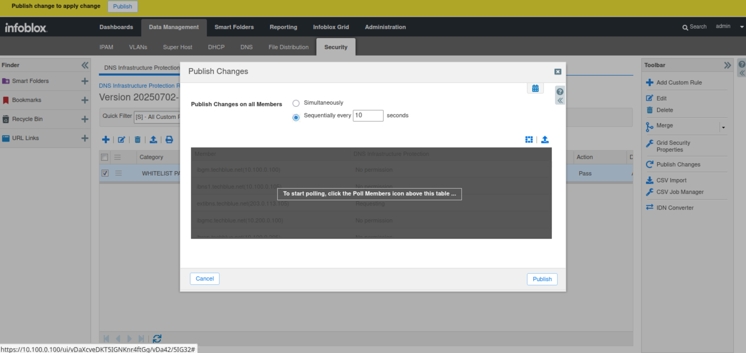This screenshot has height=353, width=746.
Task: Click the refresh icon in pagination bar
Action: [157, 338]
